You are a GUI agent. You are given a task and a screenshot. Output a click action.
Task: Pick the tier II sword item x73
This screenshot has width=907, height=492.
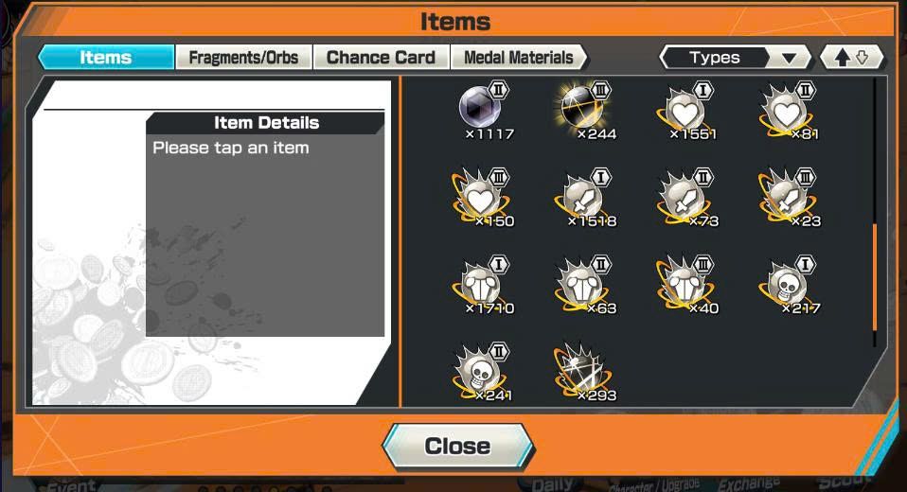(687, 198)
